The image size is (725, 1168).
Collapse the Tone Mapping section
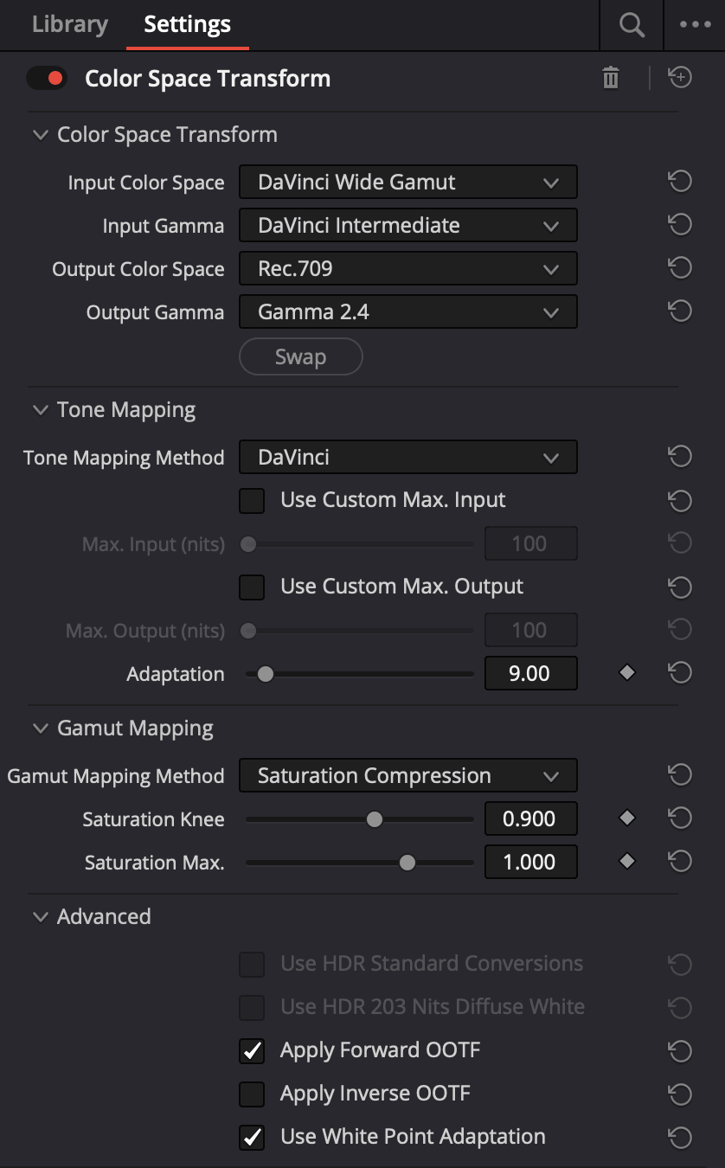pos(40,410)
